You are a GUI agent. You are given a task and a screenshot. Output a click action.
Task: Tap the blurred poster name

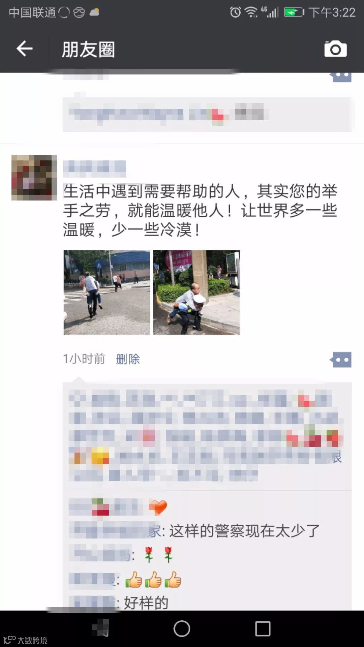point(94,168)
